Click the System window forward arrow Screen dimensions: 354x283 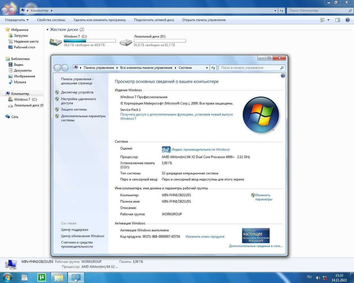65,68
